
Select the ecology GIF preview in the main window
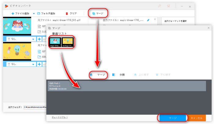17,51
